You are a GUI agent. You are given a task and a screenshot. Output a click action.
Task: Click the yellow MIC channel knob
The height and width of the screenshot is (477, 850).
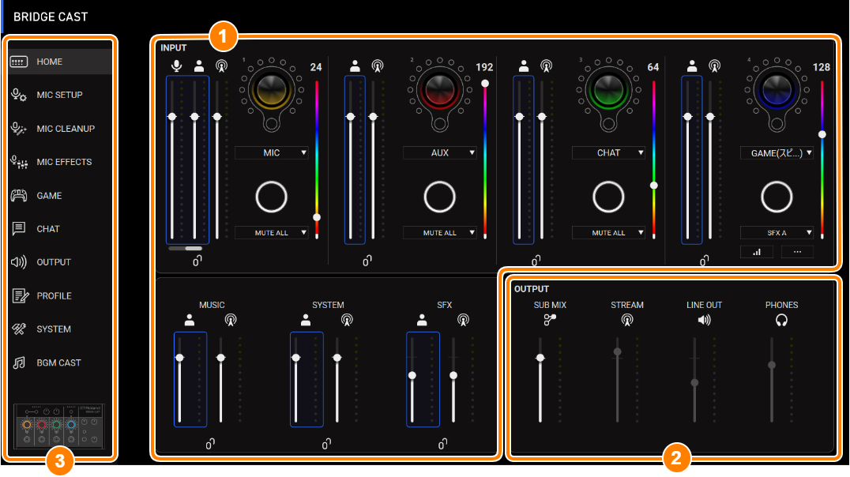tap(272, 89)
